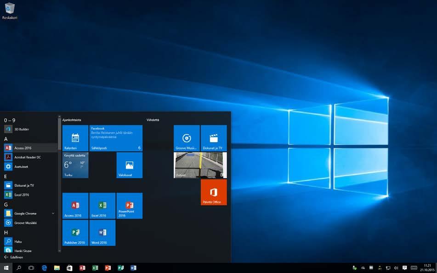
Task: Open the Turku weather tile
Action: pyautogui.click(x=75, y=165)
